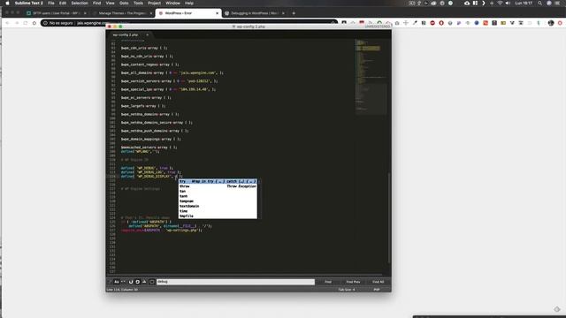
Task: Click the red-orange square extension icon
Action: 486,23
